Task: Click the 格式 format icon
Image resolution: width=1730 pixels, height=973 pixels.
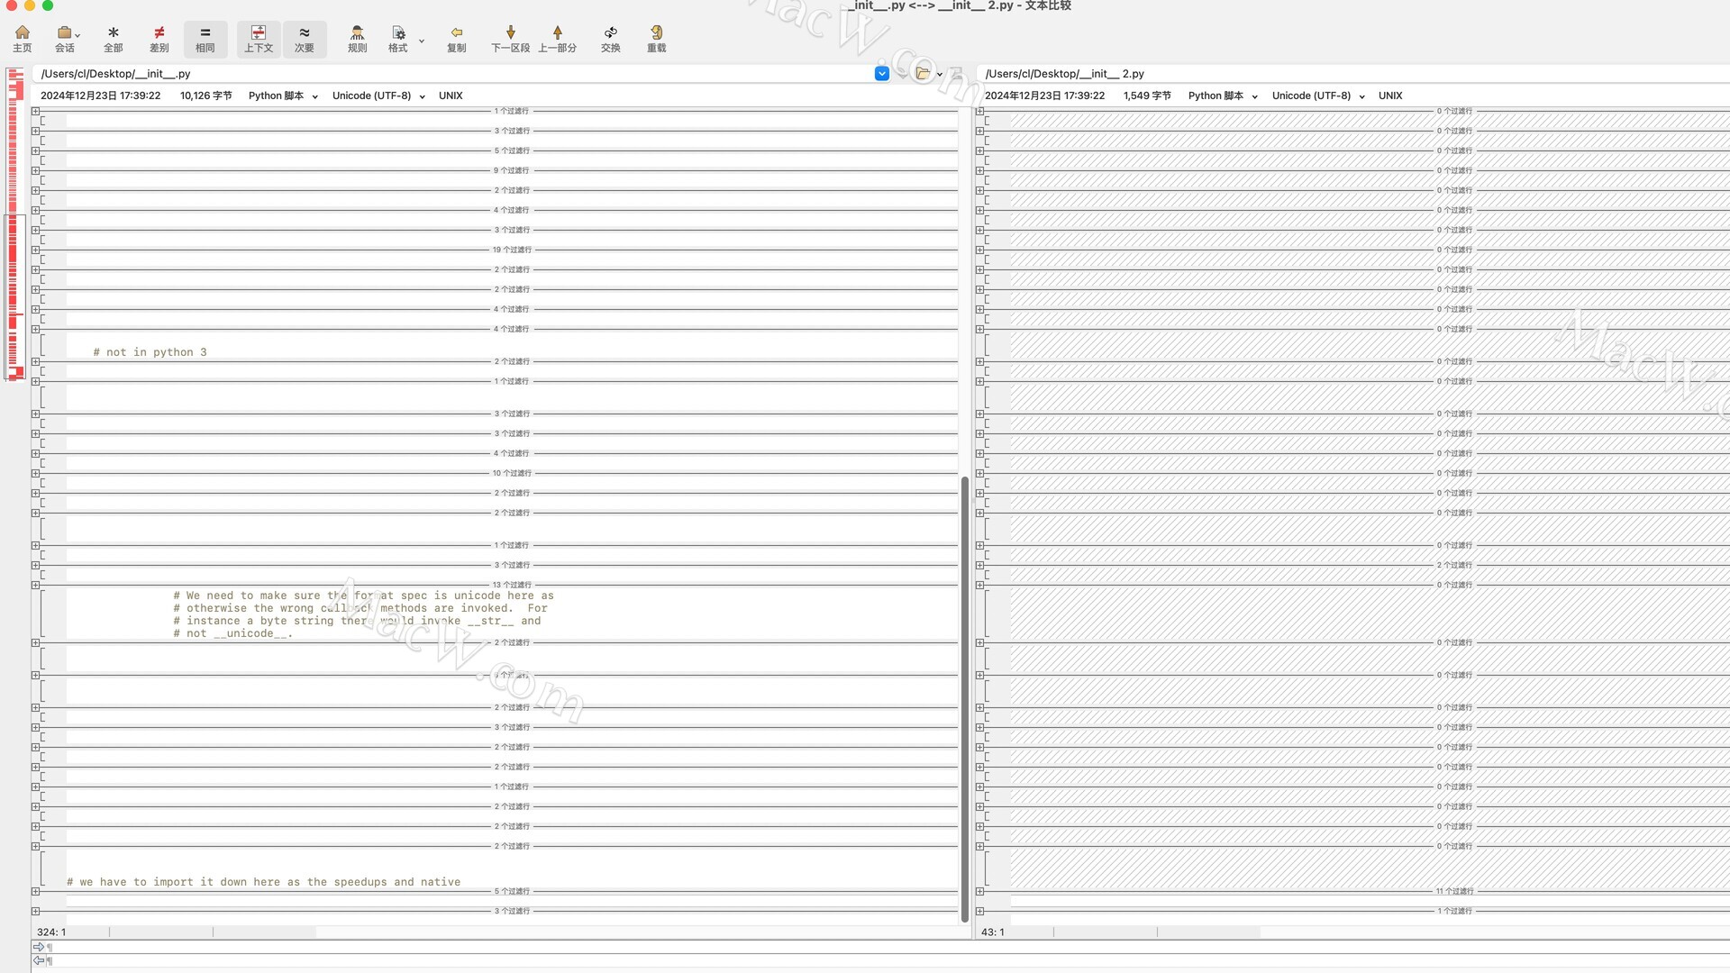Action: click(398, 39)
